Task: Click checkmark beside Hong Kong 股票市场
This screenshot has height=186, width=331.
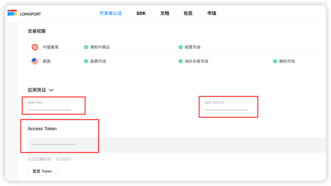Action: coord(181,47)
